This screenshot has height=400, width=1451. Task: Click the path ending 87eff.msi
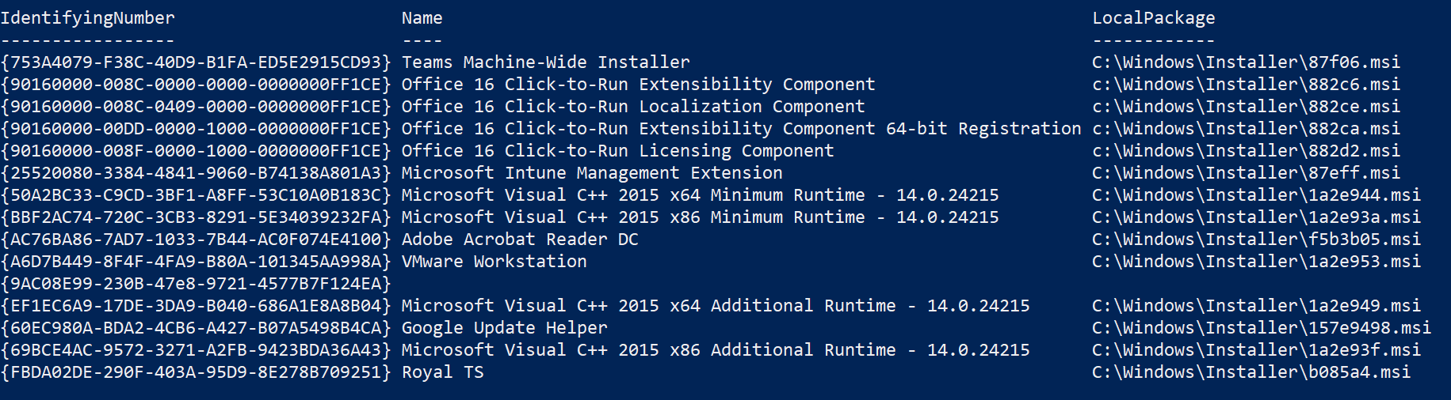1247,173
